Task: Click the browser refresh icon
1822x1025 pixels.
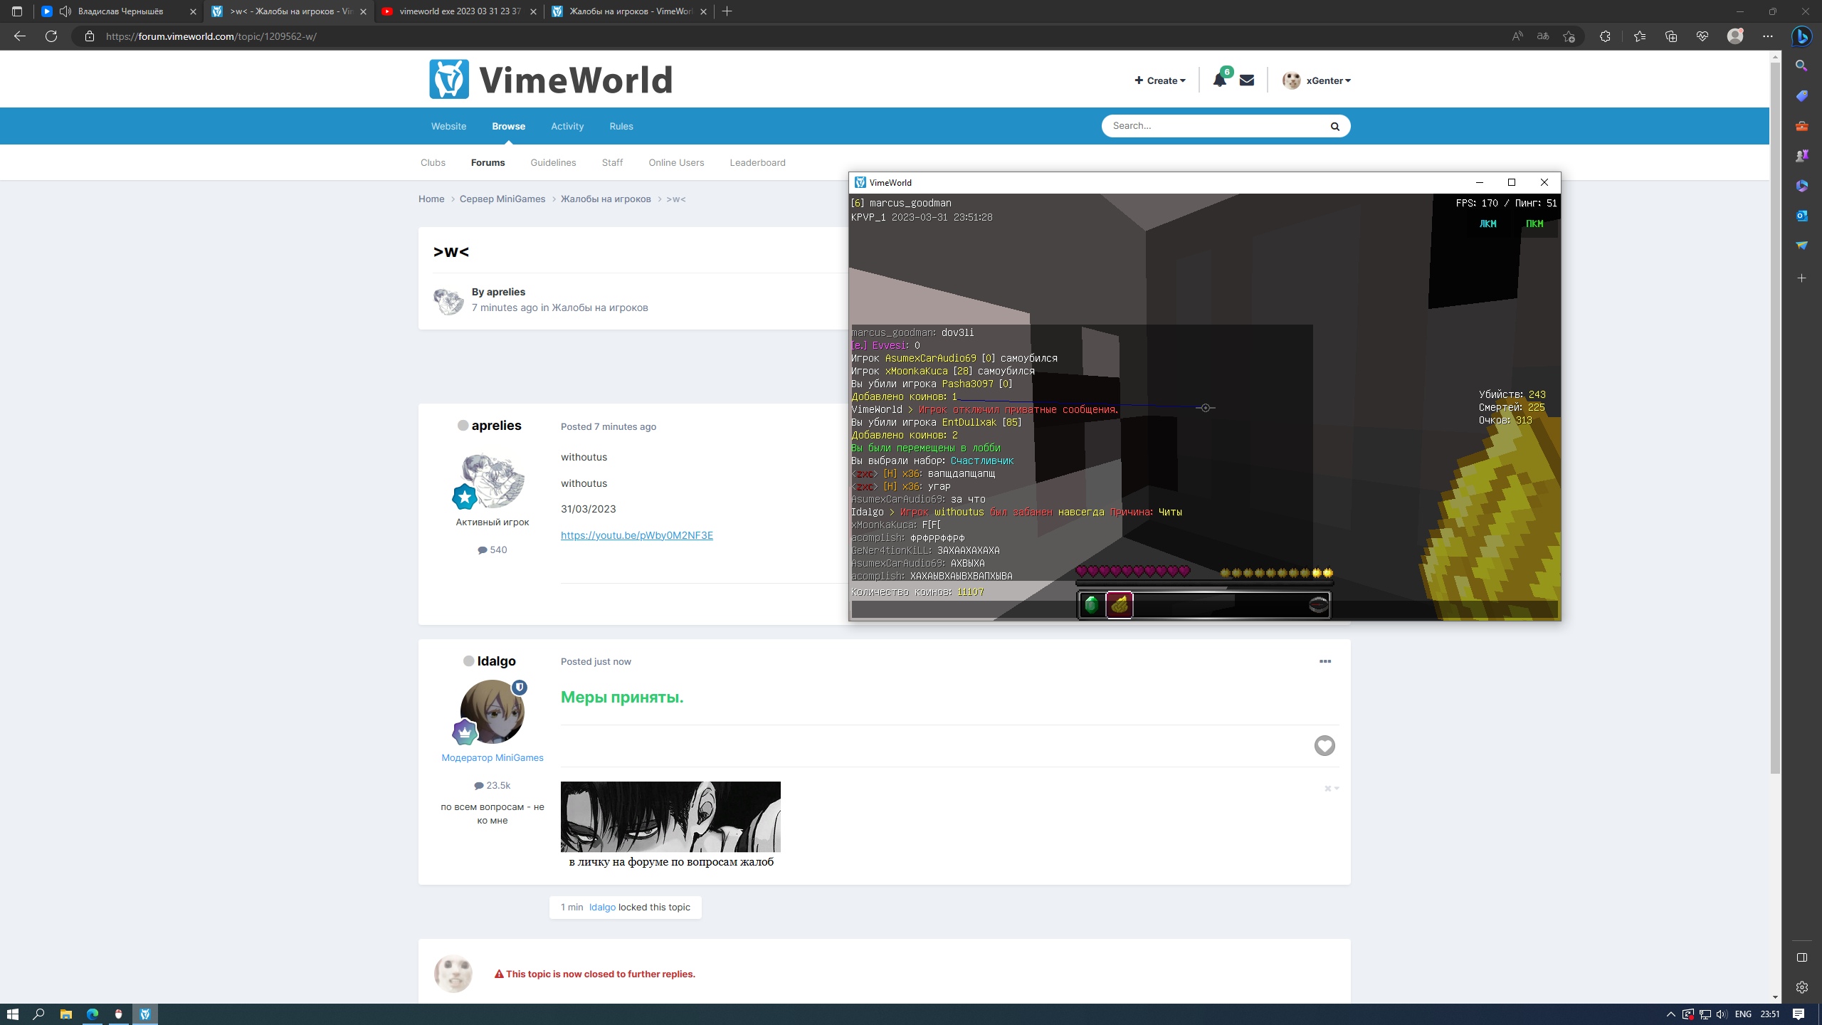Action: pyautogui.click(x=51, y=36)
